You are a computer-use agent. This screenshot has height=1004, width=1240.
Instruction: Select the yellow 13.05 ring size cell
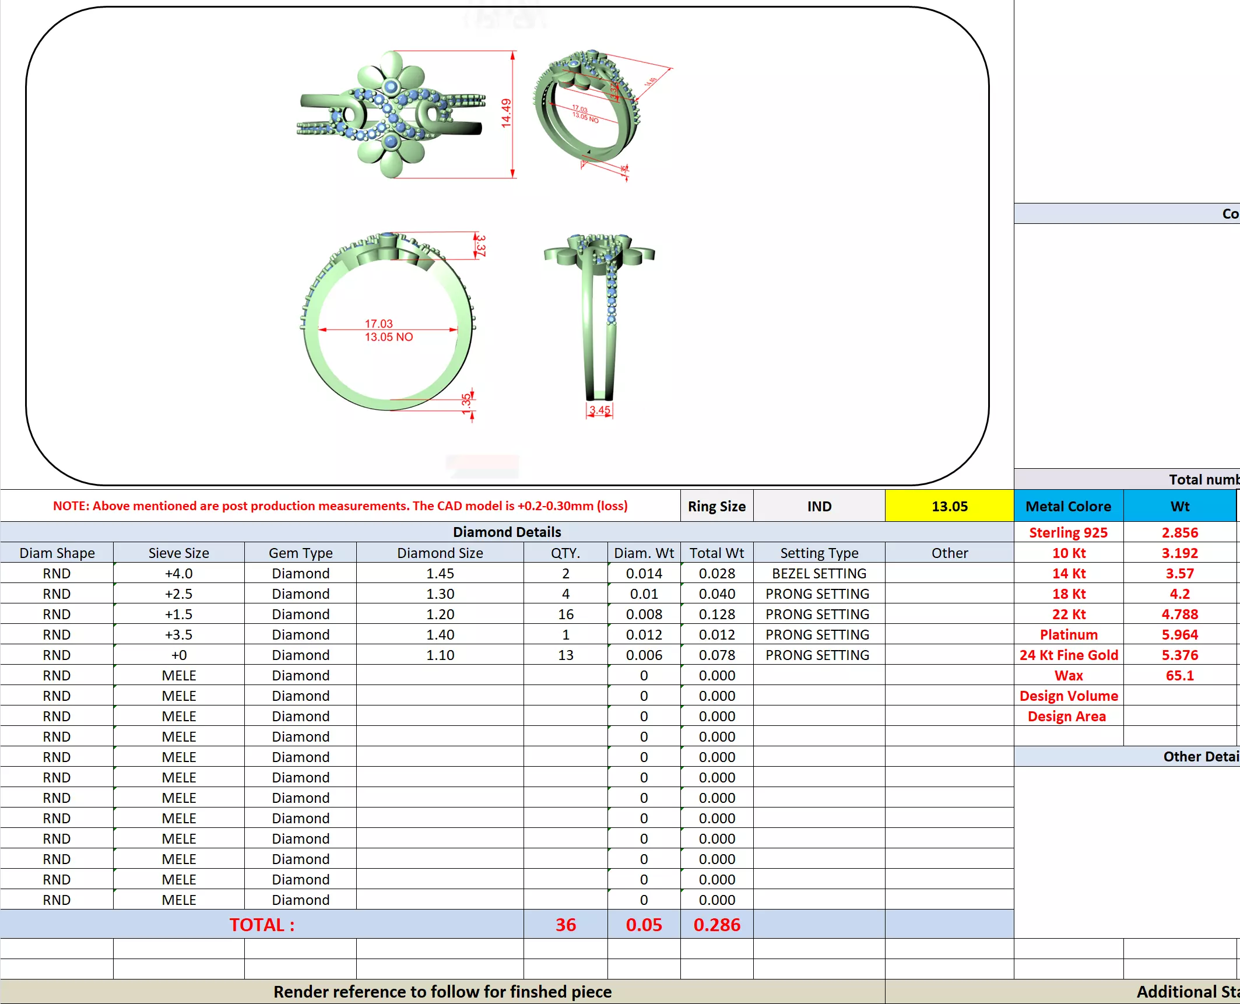pyautogui.click(x=949, y=506)
